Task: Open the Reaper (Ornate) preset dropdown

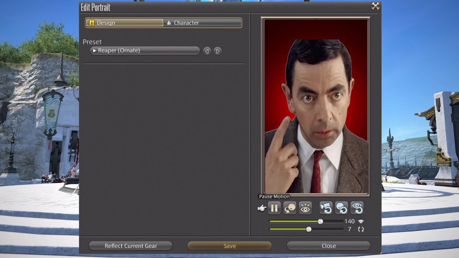Action: [145, 51]
